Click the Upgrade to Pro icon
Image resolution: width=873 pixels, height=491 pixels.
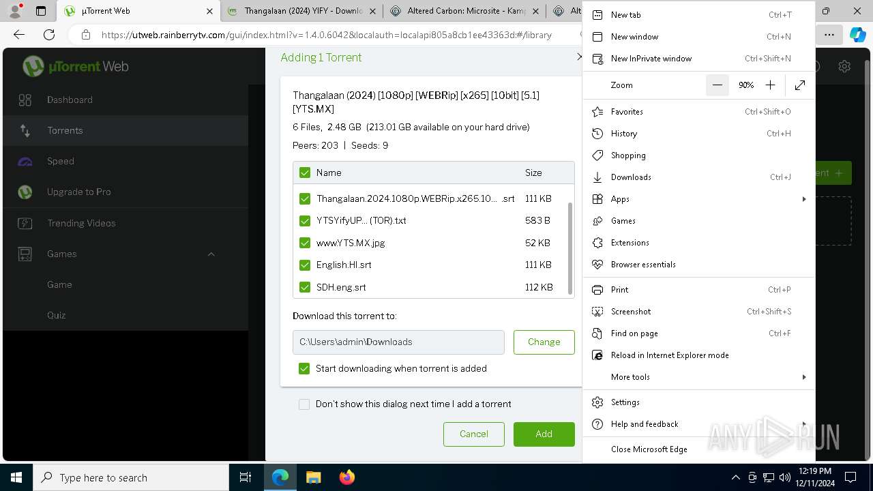coord(25,192)
